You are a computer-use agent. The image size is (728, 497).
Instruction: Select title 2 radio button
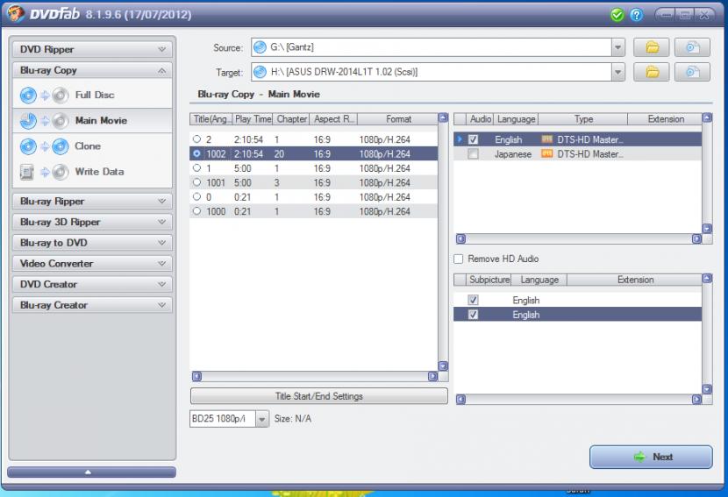point(196,138)
